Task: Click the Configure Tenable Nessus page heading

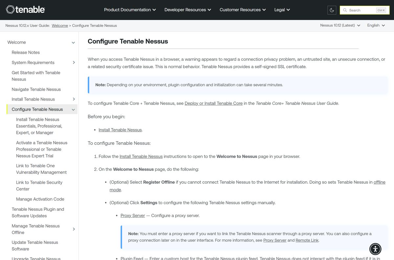Action: point(128,41)
